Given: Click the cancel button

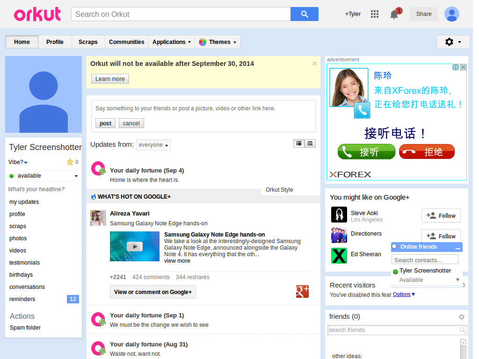Looking at the screenshot, I should 131,123.
